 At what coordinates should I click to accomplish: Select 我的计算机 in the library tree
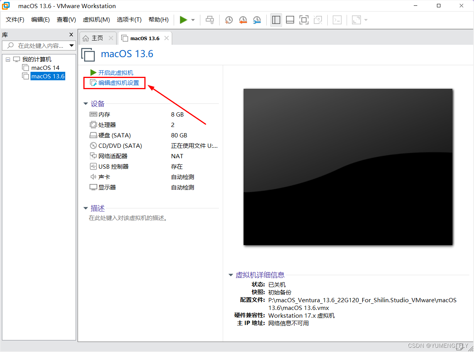point(37,59)
